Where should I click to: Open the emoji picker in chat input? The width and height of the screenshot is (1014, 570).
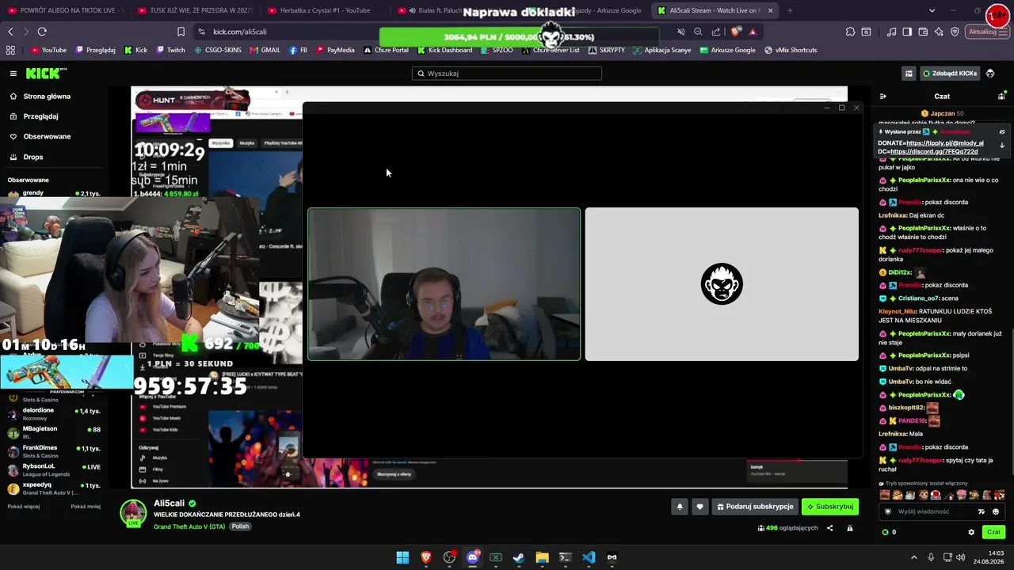(996, 511)
